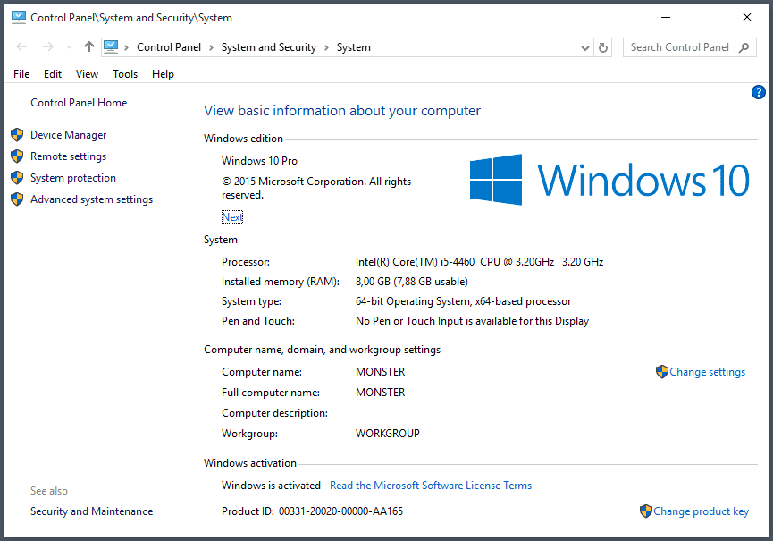
Task: Click the Search Control Panel field
Action: point(679,47)
